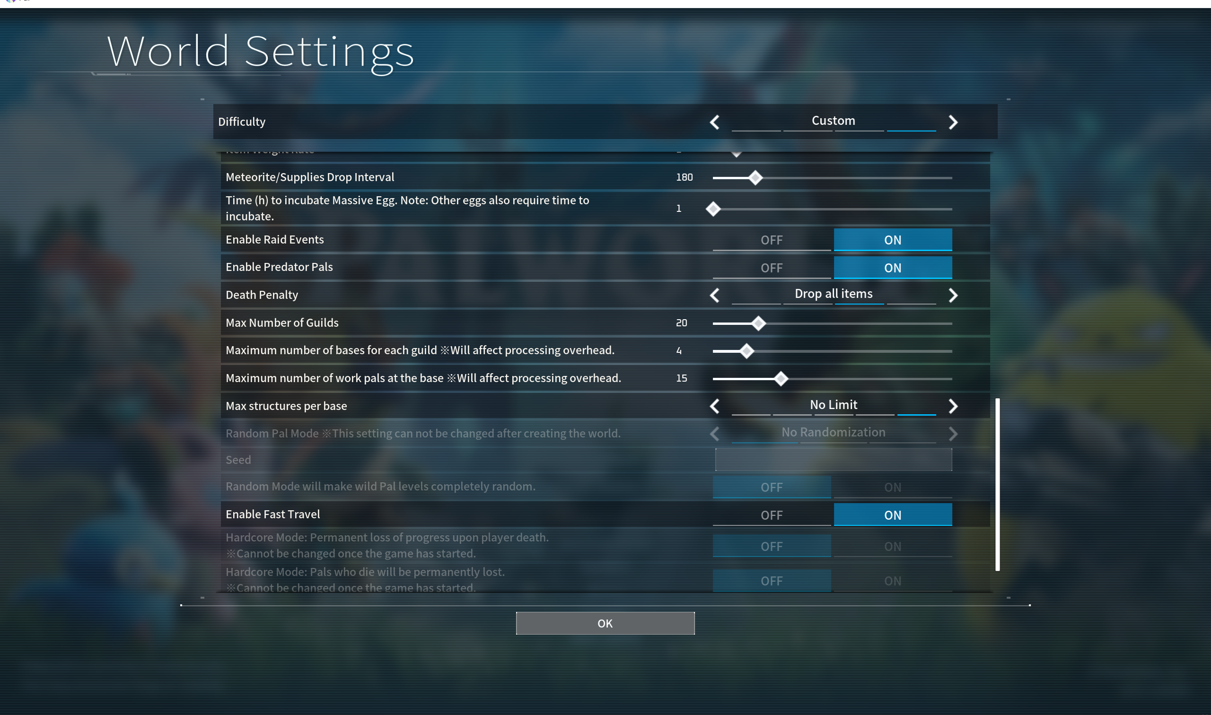Turn OFF Enable Predator Pals

pyautogui.click(x=771, y=267)
